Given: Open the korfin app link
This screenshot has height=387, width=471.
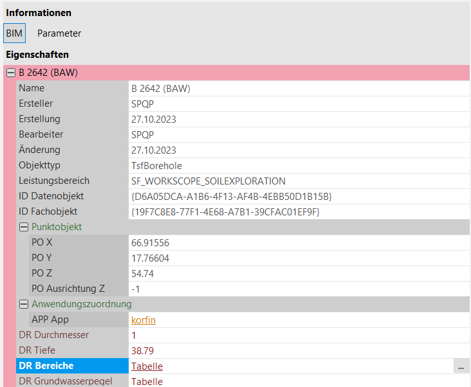Looking at the screenshot, I should point(143,319).
